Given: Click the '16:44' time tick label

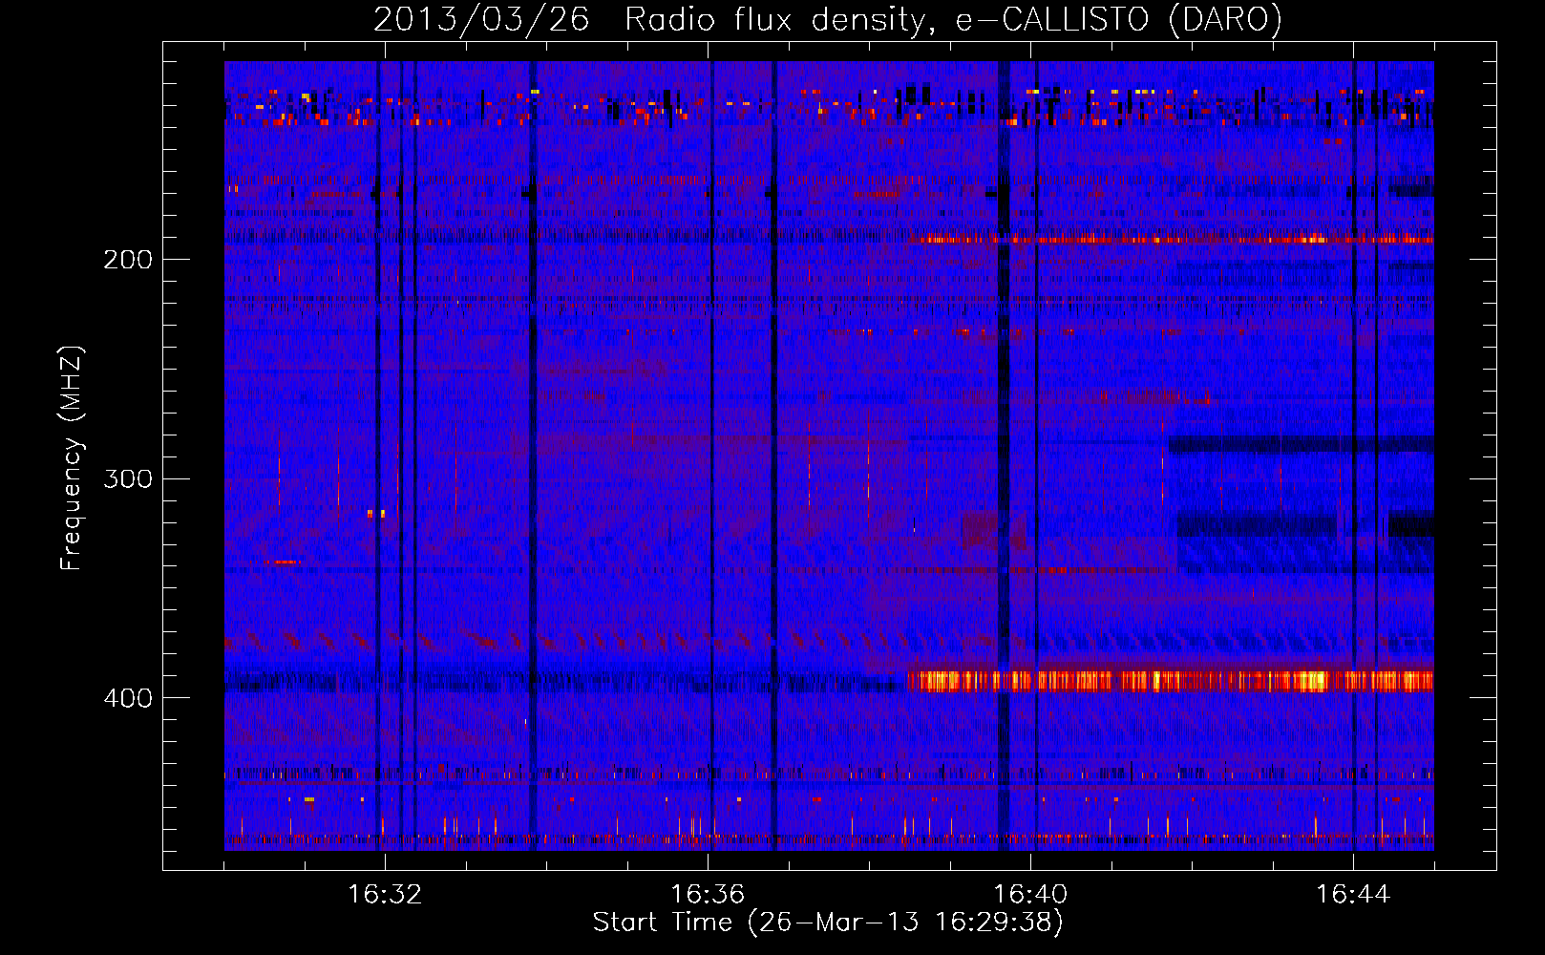Looking at the screenshot, I should 1353,895.
